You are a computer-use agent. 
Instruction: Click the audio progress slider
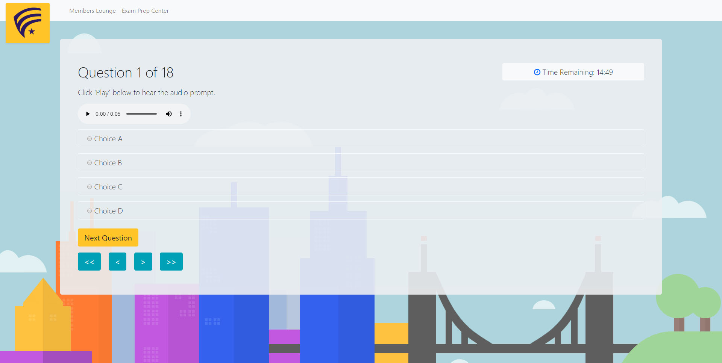[x=141, y=114]
